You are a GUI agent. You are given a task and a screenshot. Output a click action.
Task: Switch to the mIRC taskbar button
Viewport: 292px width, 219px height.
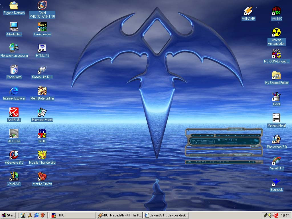pyautogui.click(x=73, y=215)
